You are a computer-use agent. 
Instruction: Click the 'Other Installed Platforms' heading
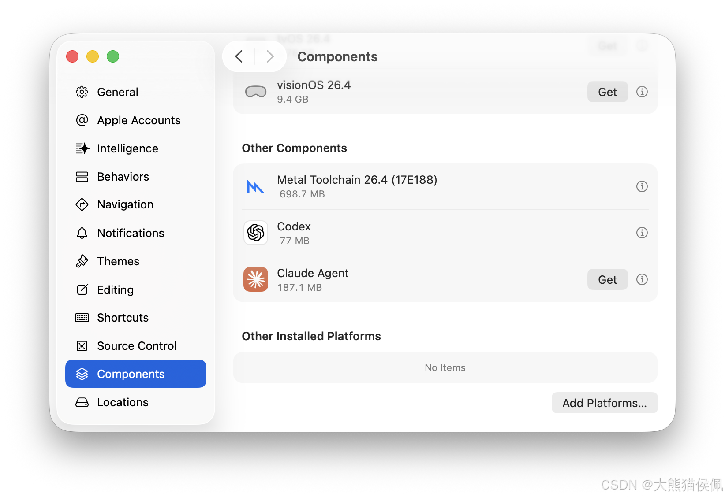[x=311, y=336]
